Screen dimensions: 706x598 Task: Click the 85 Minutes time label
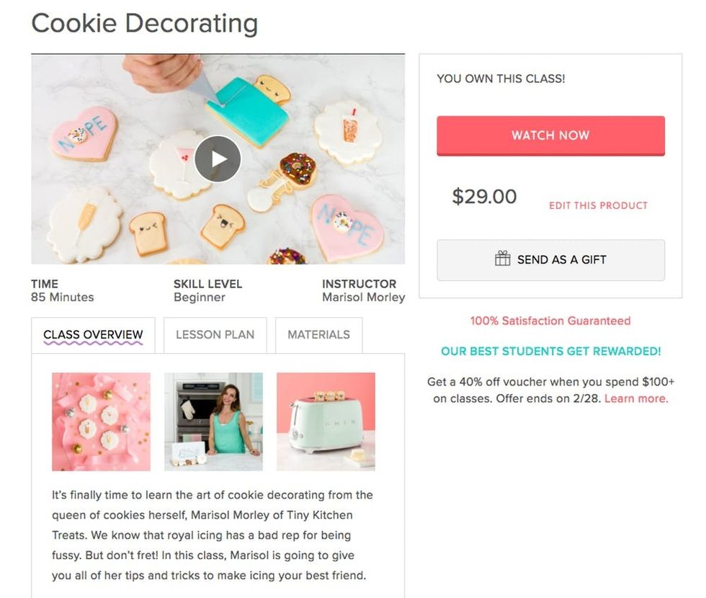coord(62,298)
